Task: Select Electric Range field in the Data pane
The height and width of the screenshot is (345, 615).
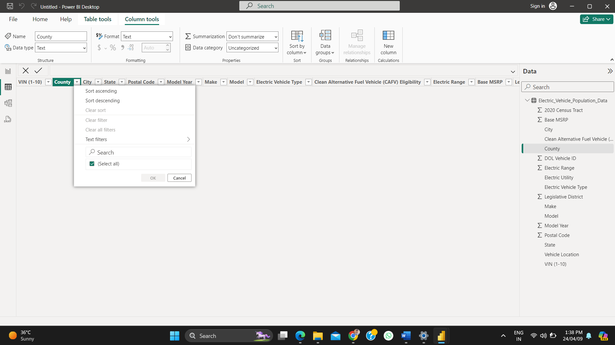Action: [559, 168]
